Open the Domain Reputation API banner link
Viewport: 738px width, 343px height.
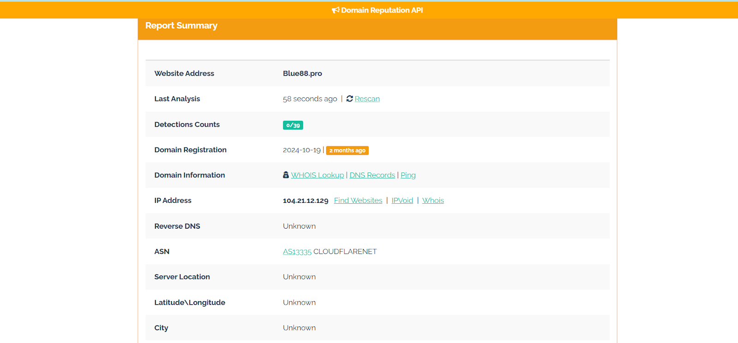377,10
